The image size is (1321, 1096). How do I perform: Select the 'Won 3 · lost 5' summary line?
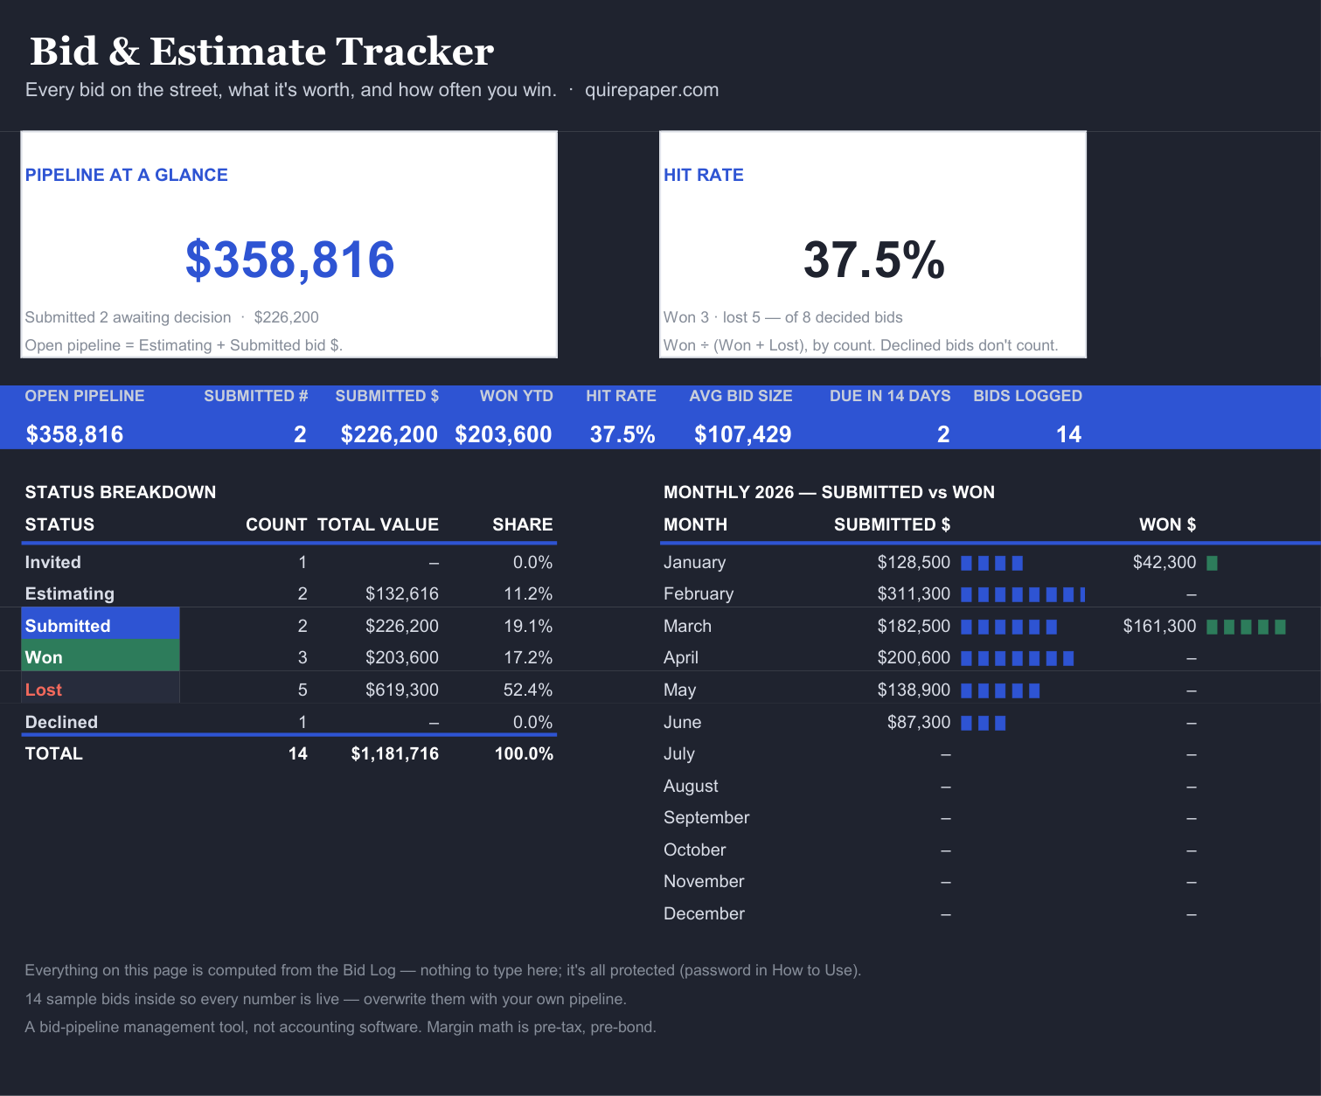click(783, 317)
